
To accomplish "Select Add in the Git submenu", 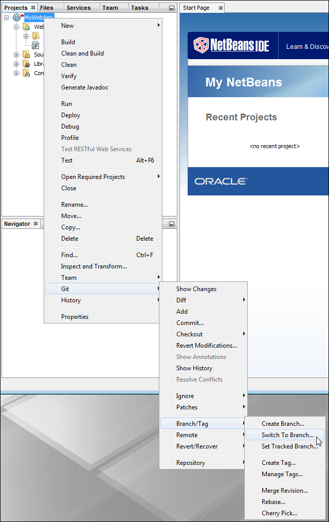I will pyautogui.click(x=204, y=312).
